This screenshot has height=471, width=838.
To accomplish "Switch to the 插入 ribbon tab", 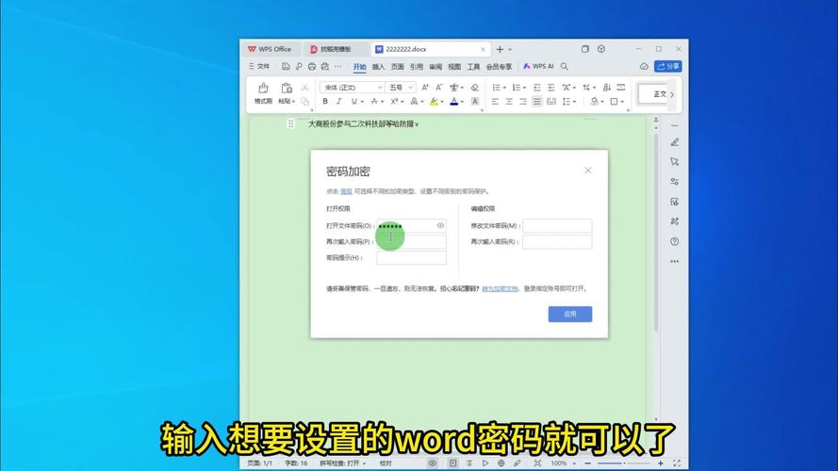I will click(378, 67).
